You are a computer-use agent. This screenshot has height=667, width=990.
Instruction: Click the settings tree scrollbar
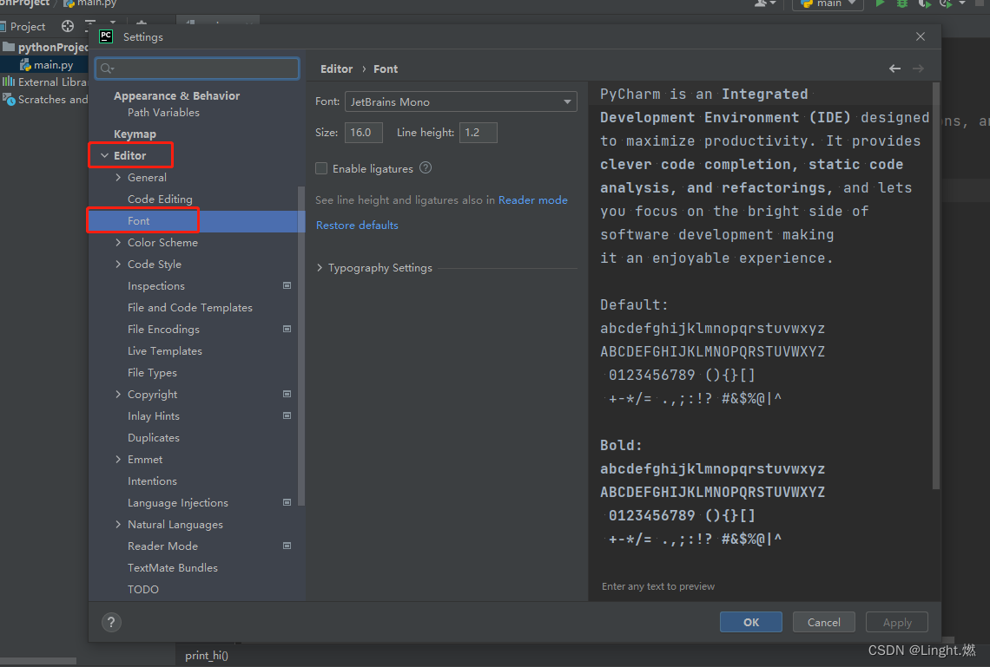point(301,345)
